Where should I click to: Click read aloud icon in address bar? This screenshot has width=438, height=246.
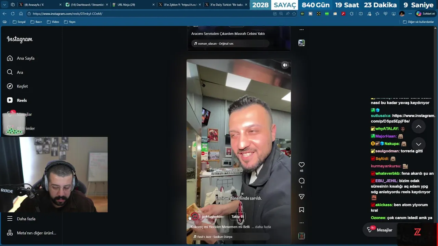(287, 14)
